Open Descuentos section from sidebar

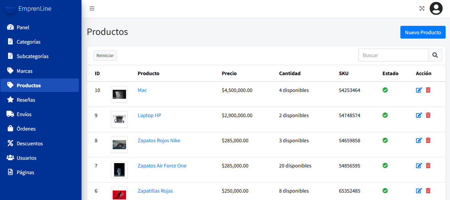(x=30, y=143)
